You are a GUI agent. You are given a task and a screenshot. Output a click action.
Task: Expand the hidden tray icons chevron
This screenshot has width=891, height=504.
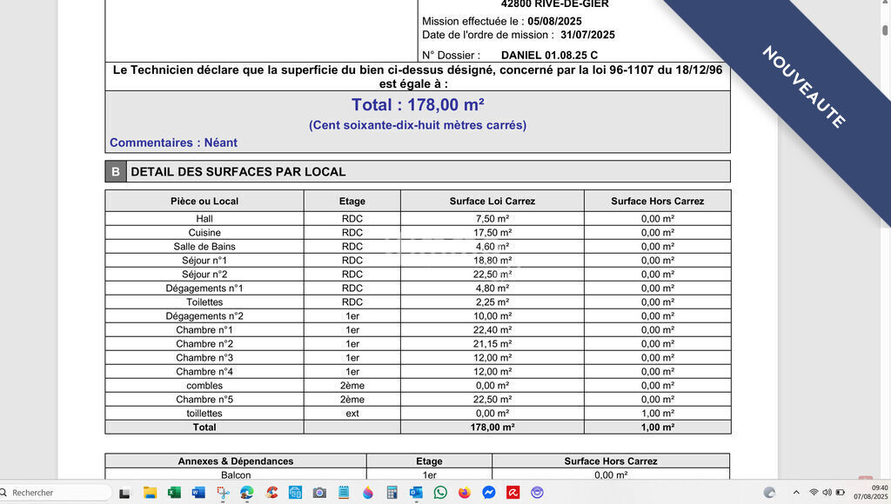pyautogui.click(x=796, y=492)
